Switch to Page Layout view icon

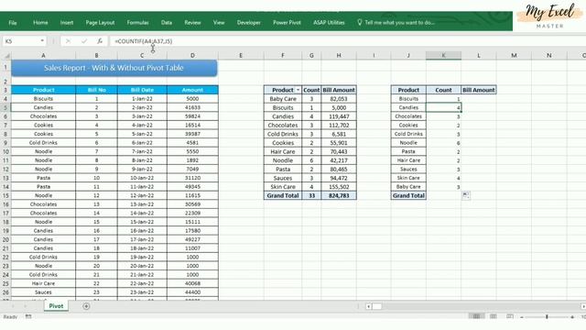point(494,316)
